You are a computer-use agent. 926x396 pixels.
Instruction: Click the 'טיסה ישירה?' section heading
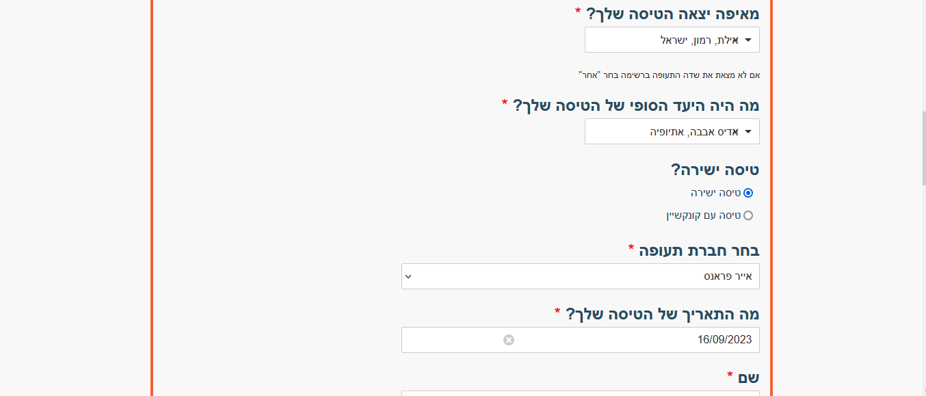[714, 170]
